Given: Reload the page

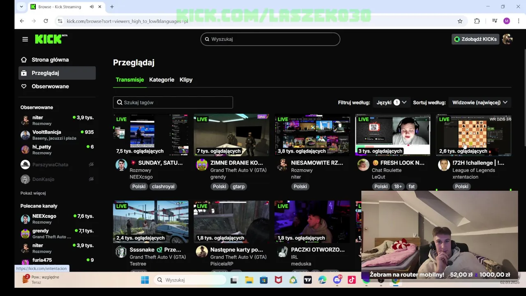Looking at the screenshot, I should pos(46,21).
